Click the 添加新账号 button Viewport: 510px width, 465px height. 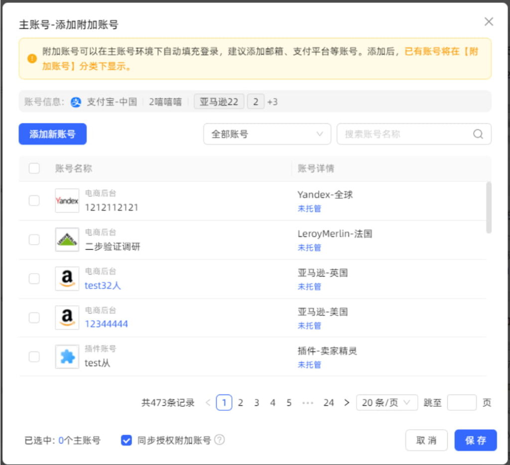(53, 134)
